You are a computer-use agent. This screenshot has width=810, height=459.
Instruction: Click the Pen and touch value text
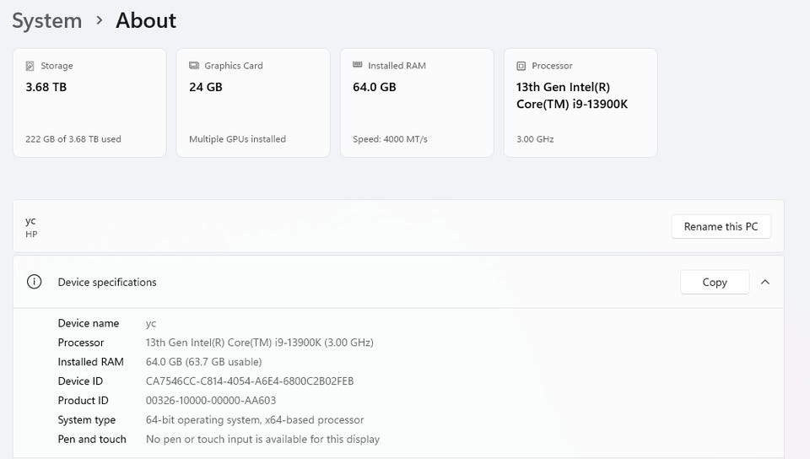coord(262,440)
